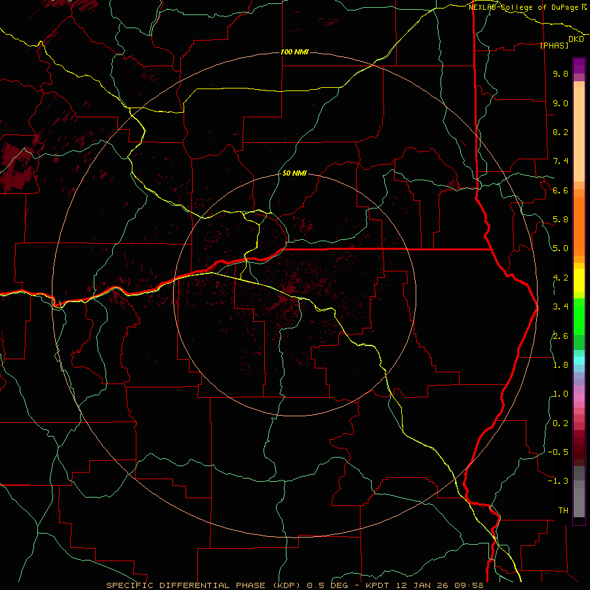Click the TH threshold label on scale
The height and width of the screenshot is (590, 590).
coord(563,511)
